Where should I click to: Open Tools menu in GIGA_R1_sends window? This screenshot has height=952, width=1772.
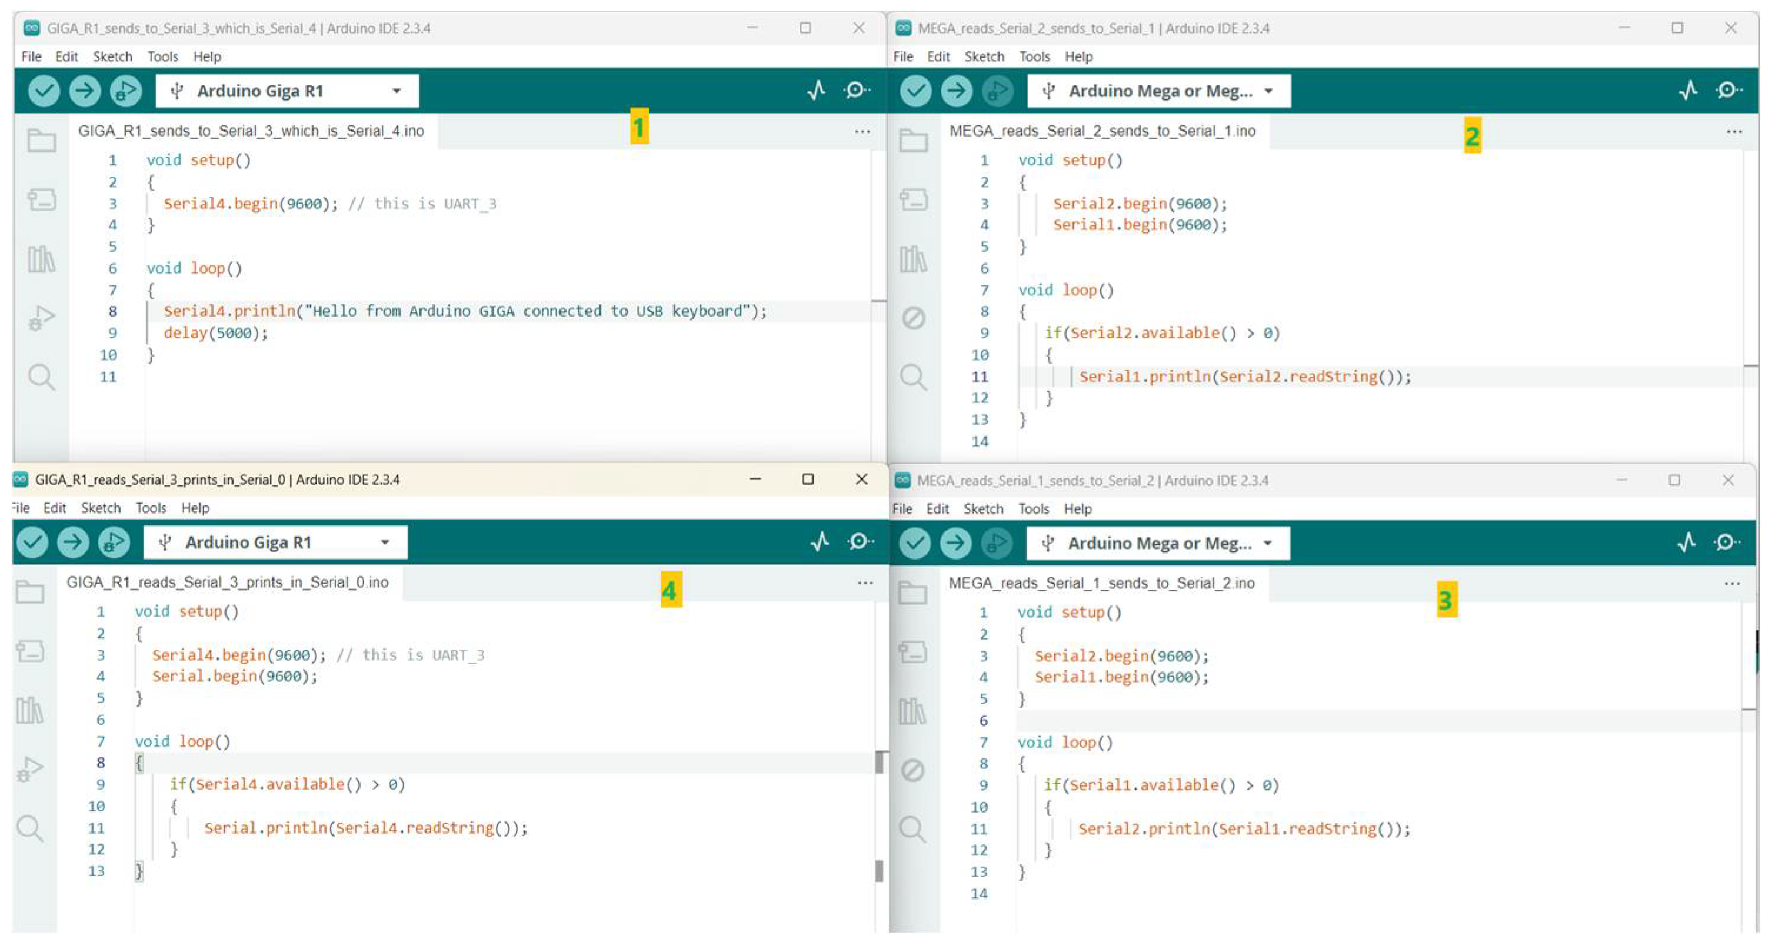[162, 56]
